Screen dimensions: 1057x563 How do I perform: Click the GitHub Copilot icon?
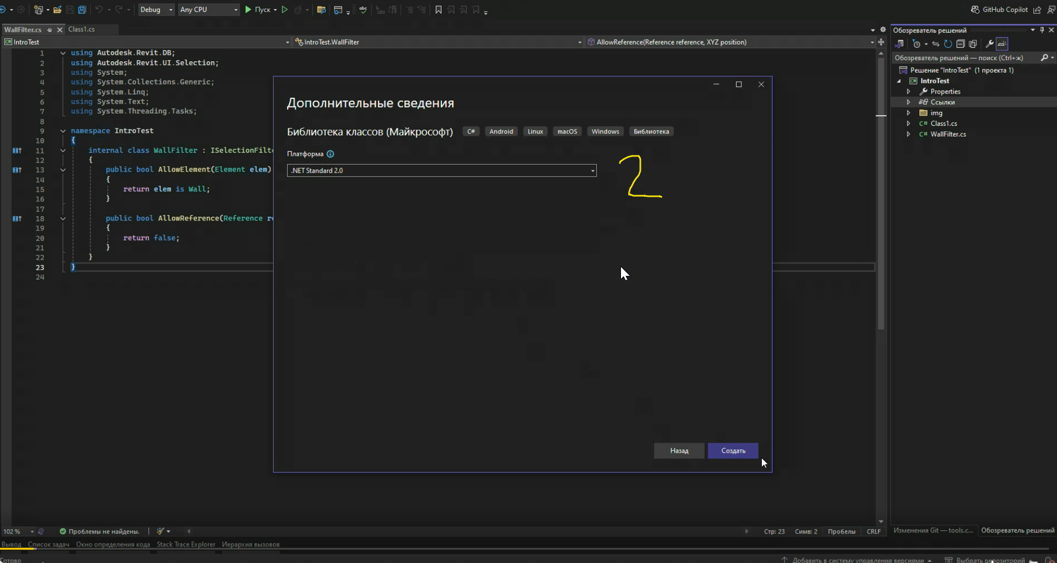coord(975,10)
